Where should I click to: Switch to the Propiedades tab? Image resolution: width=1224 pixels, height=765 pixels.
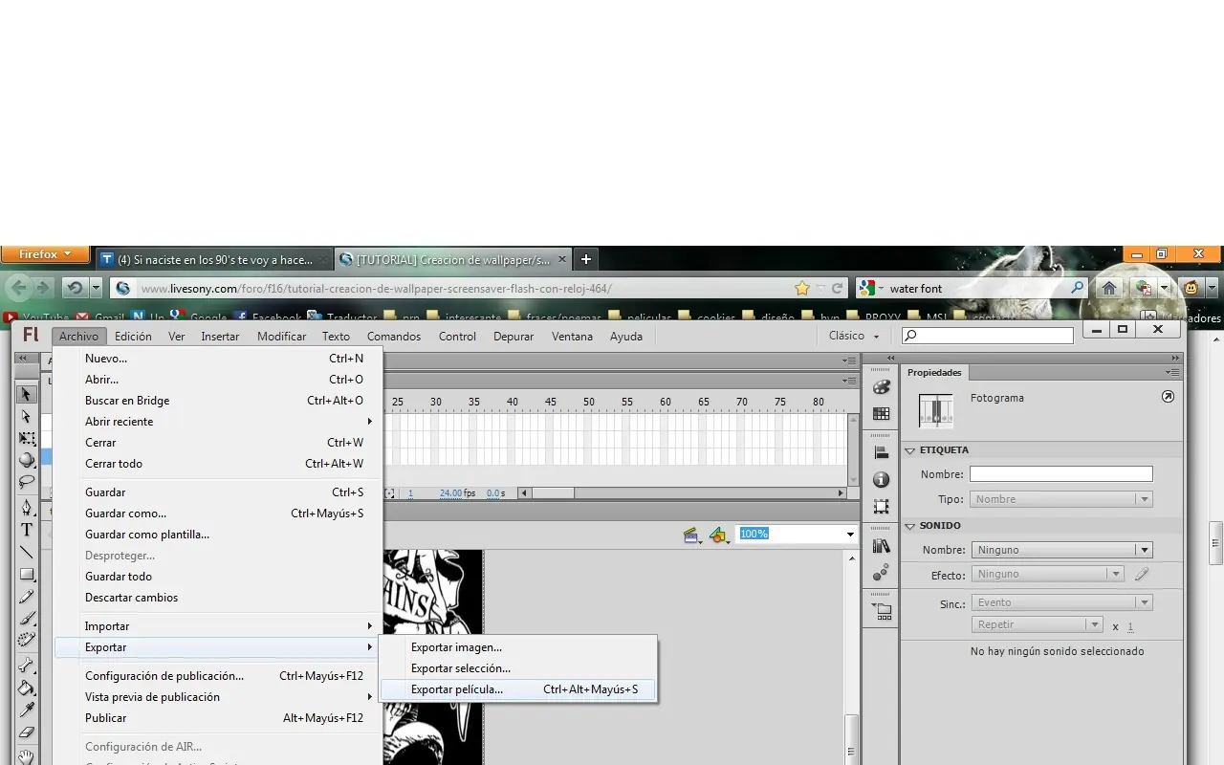[x=934, y=373]
